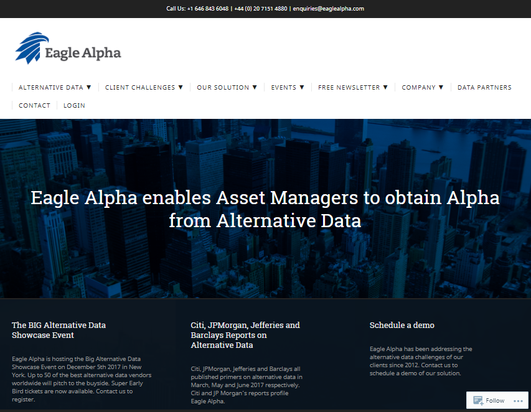
Task: Click the Follow button
Action: [494, 400]
